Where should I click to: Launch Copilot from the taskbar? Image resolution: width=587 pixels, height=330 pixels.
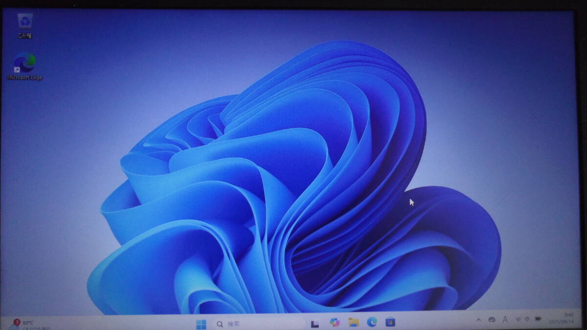[x=335, y=322]
